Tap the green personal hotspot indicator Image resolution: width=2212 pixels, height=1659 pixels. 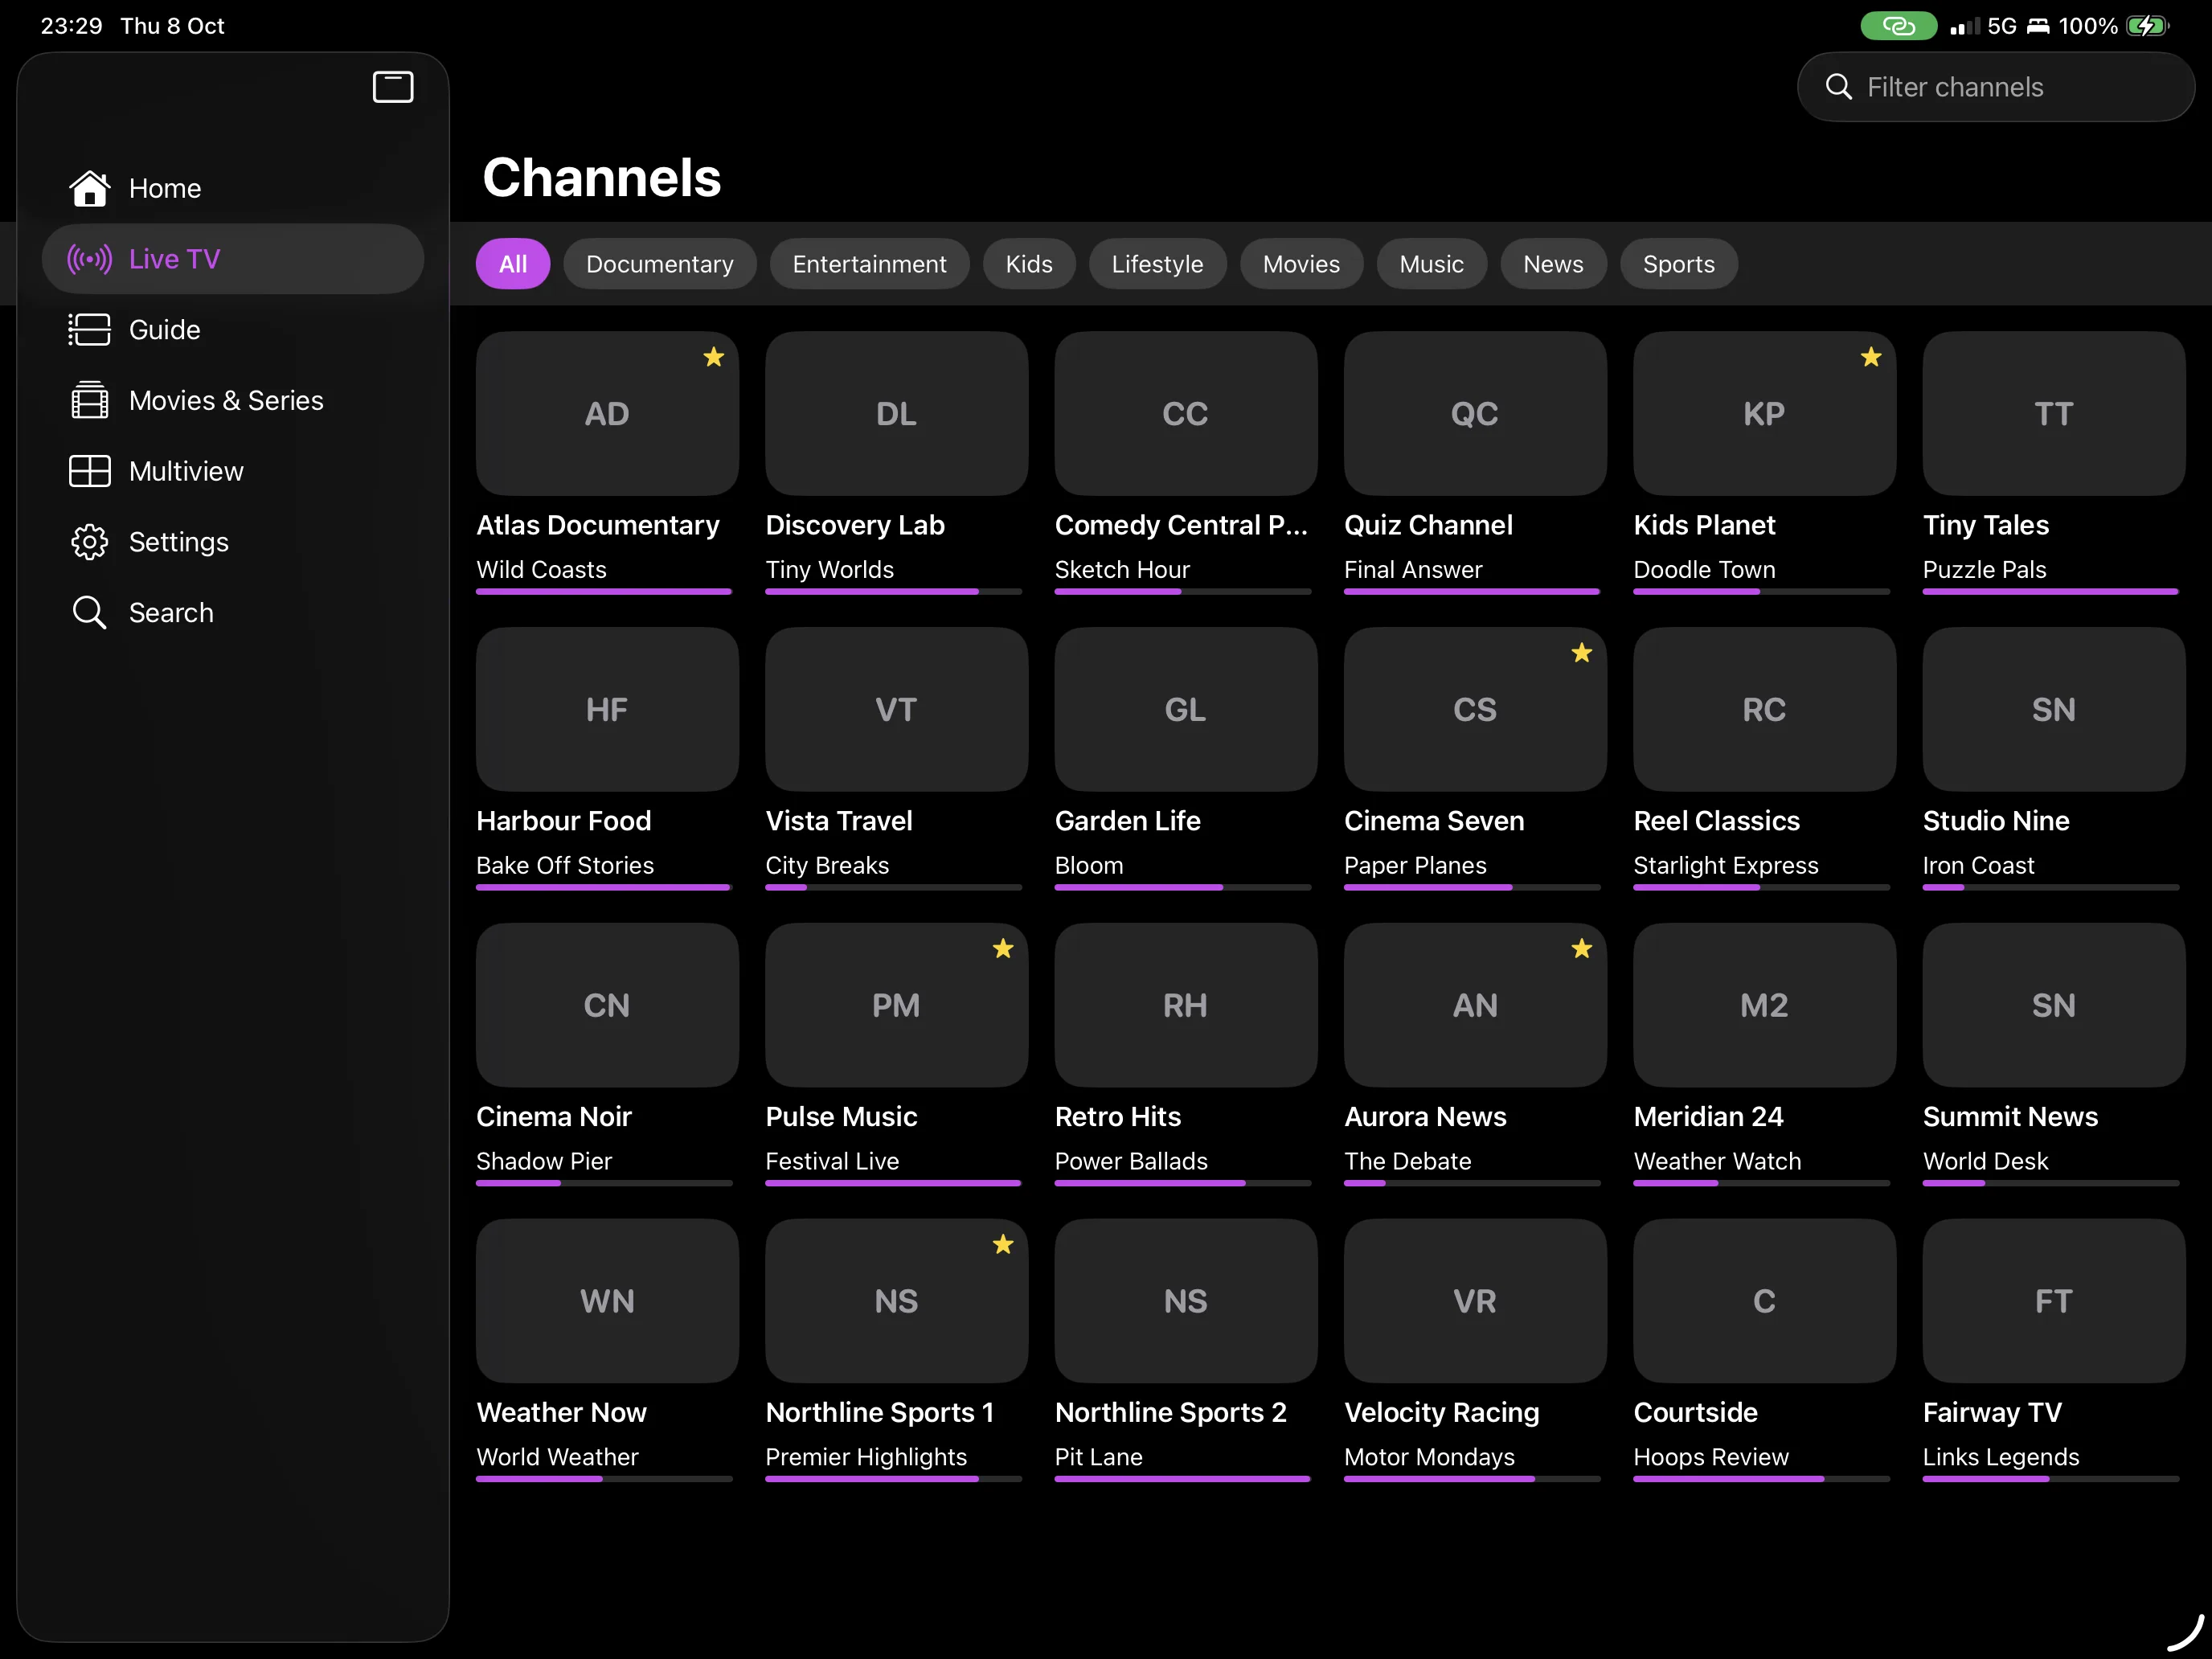(x=1898, y=26)
